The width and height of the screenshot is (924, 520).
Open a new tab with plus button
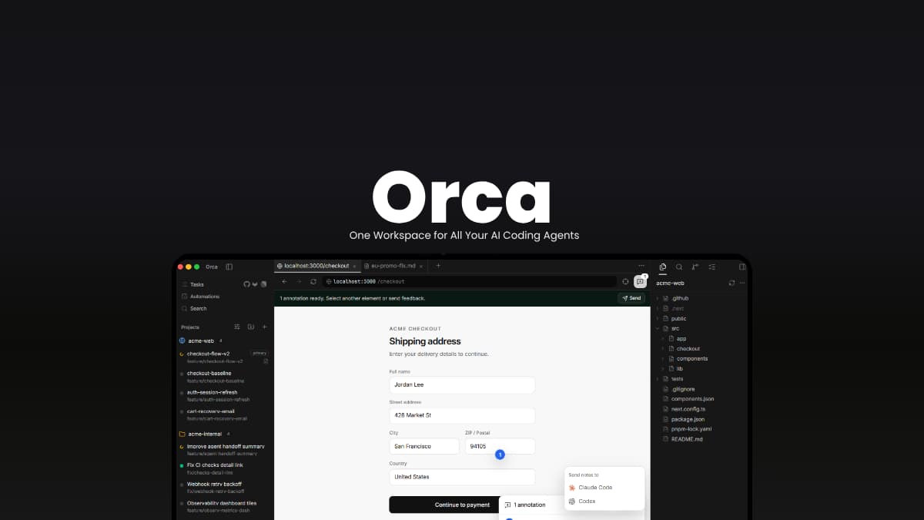tap(438, 266)
